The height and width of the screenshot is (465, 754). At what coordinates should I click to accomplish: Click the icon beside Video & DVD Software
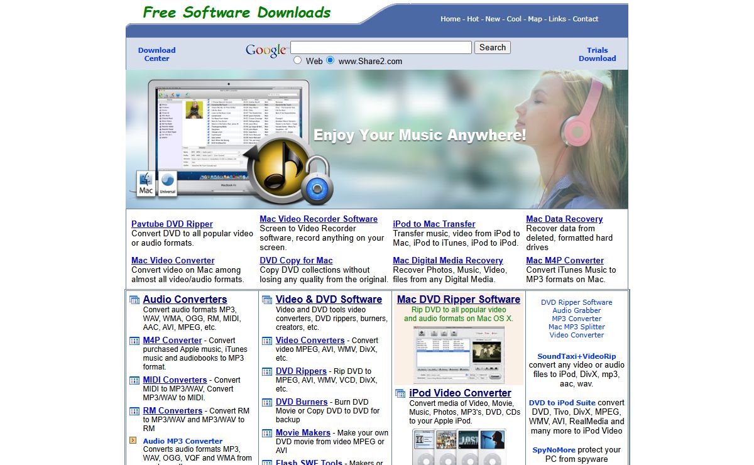(267, 300)
